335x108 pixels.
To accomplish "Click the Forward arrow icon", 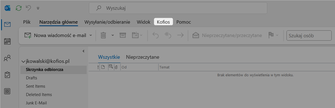I will (x=181, y=35).
